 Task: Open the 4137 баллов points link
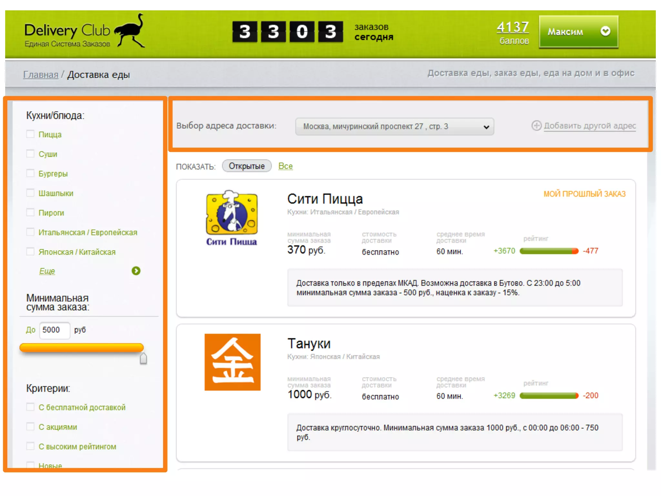pos(513,27)
